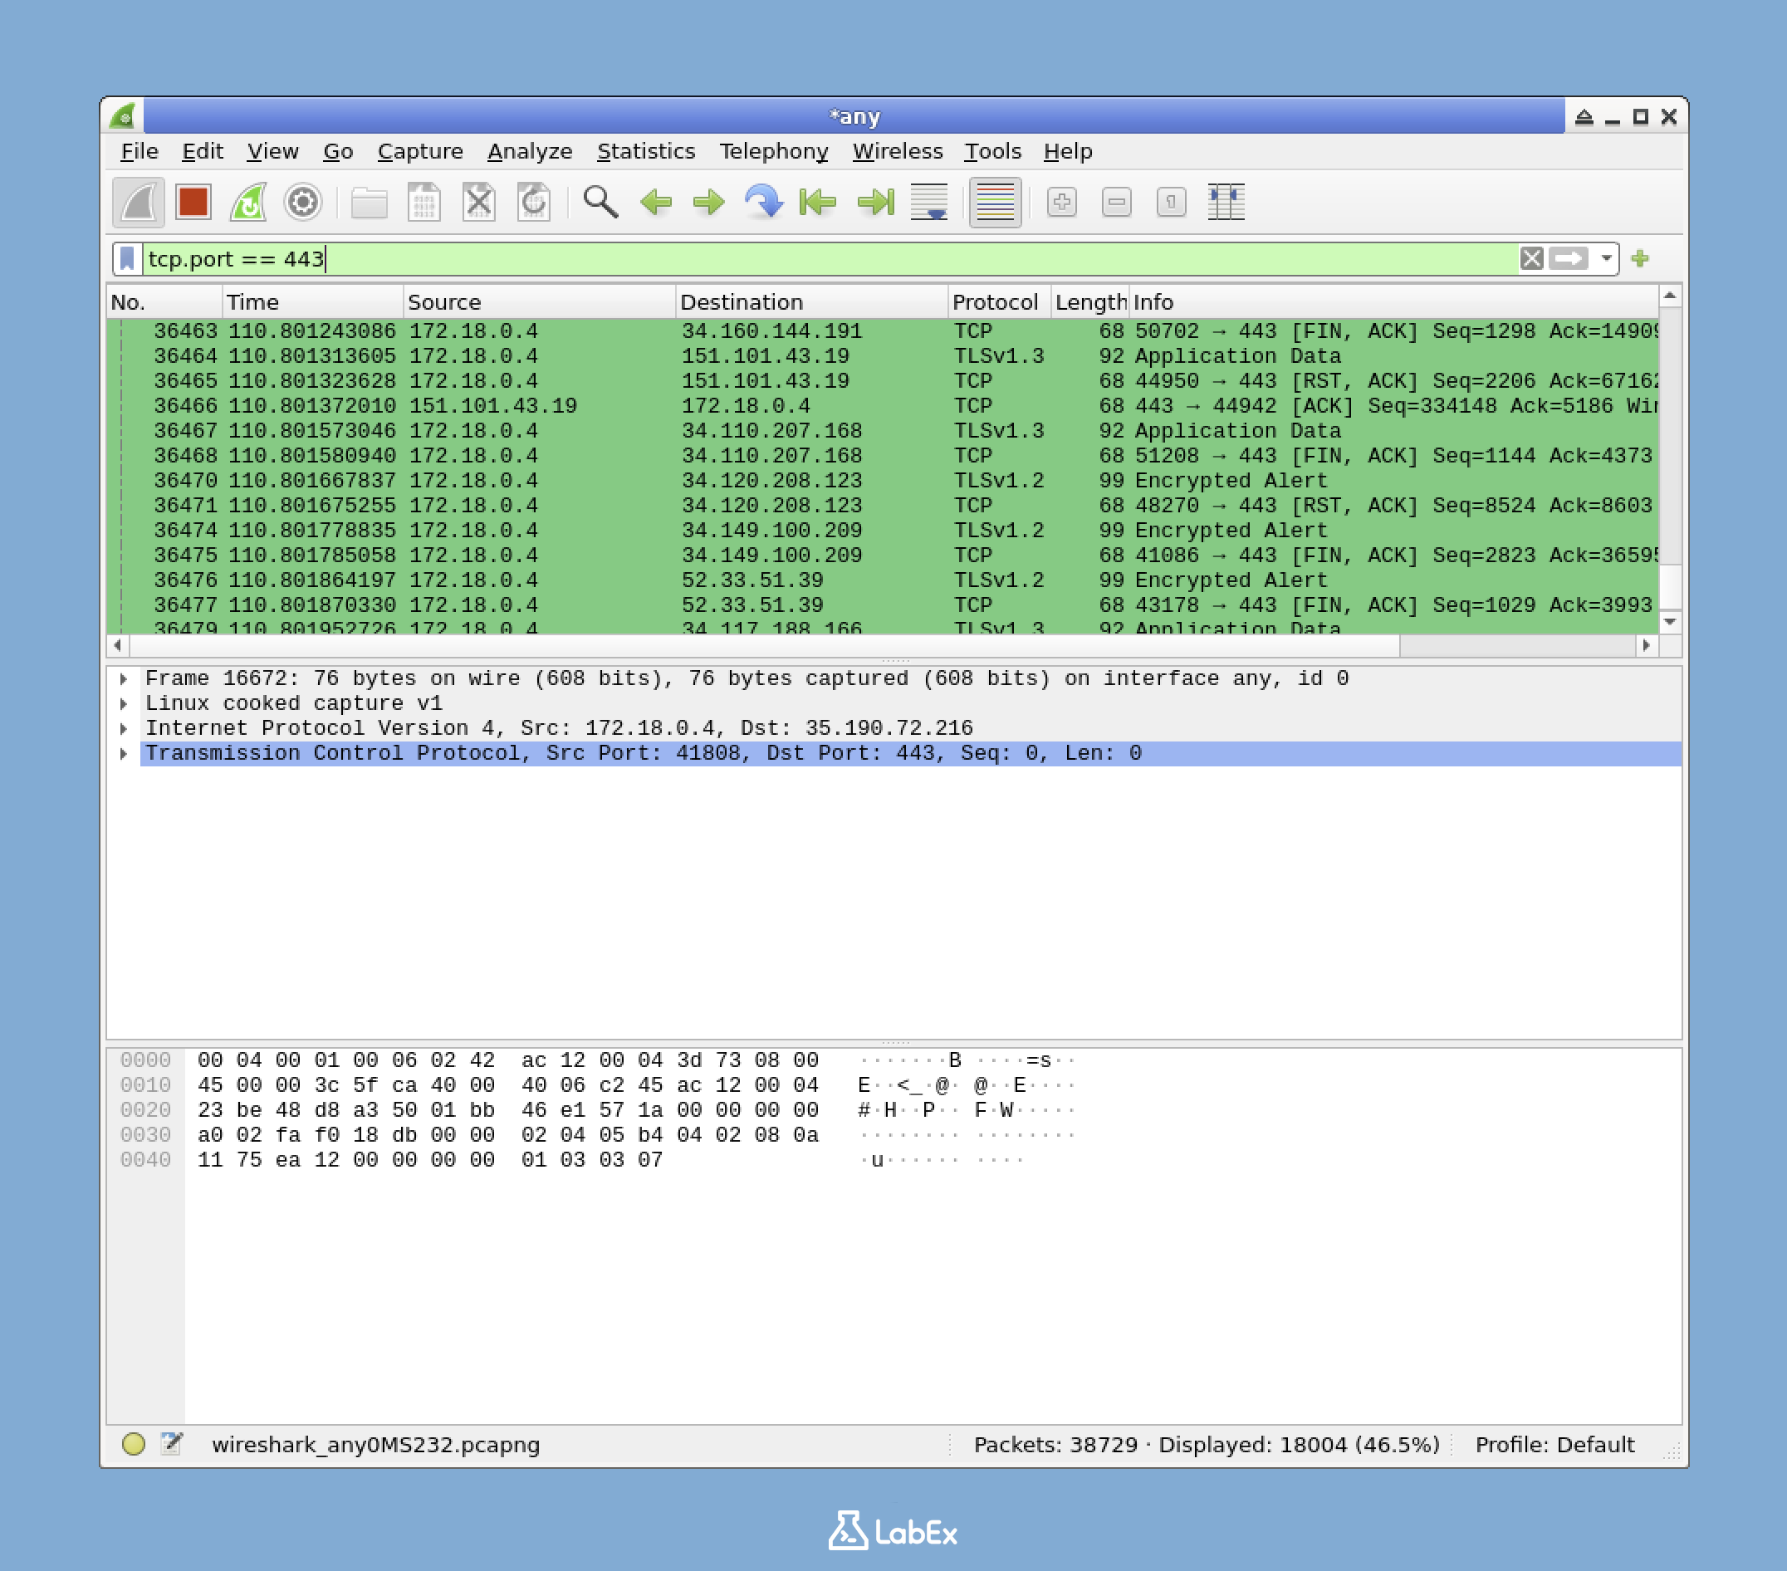Image resolution: width=1787 pixels, height=1571 pixels.
Task: Open the Analyze menu
Action: (x=529, y=151)
